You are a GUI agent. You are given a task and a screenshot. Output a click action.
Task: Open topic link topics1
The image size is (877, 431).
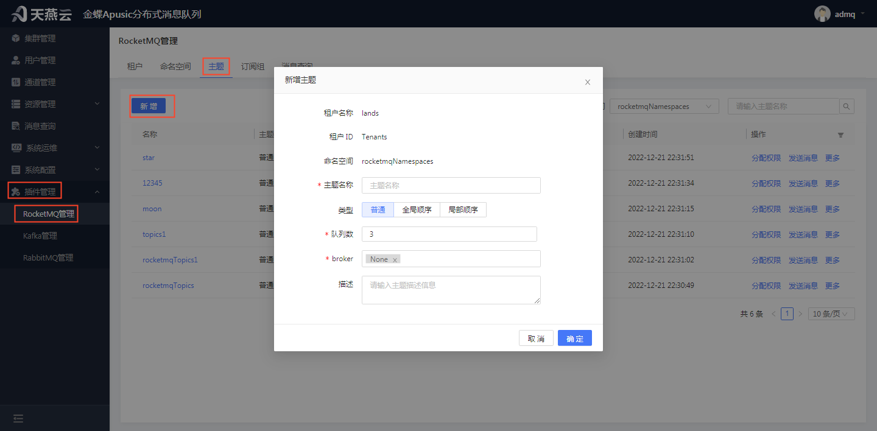pos(154,234)
